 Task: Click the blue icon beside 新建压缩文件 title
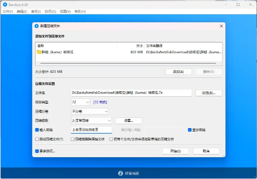pyautogui.click(x=37, y=26)
